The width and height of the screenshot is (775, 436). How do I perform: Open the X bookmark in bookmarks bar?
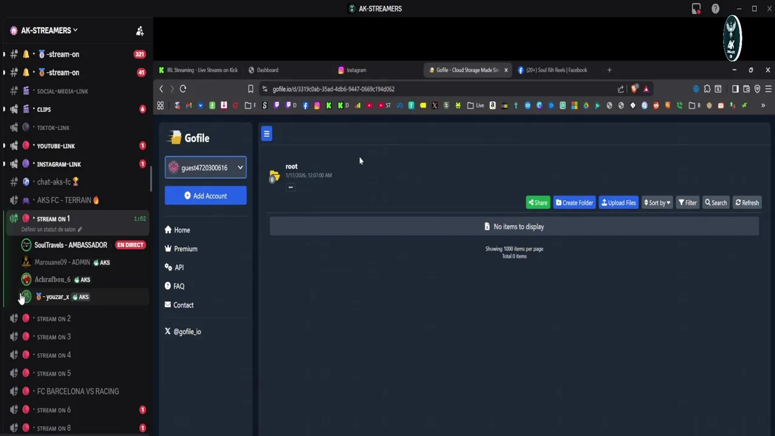(434, 105)
